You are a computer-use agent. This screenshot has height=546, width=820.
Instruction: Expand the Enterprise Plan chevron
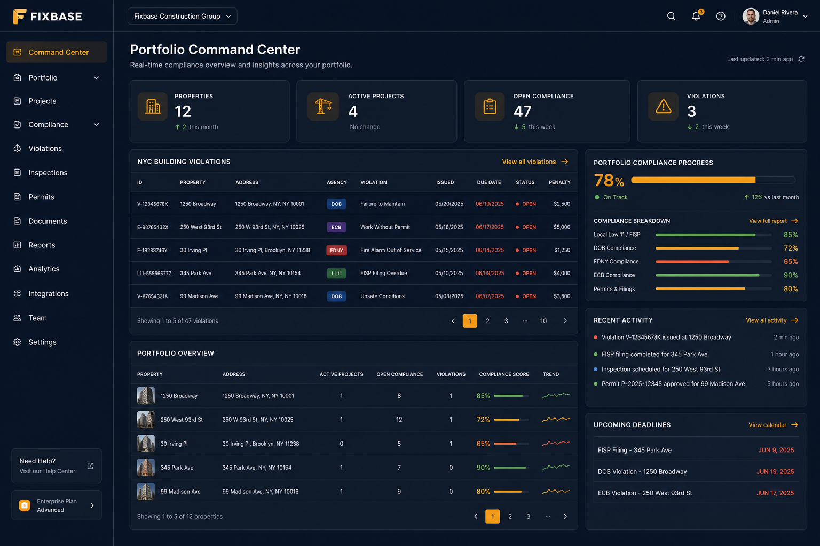point(92,505)
